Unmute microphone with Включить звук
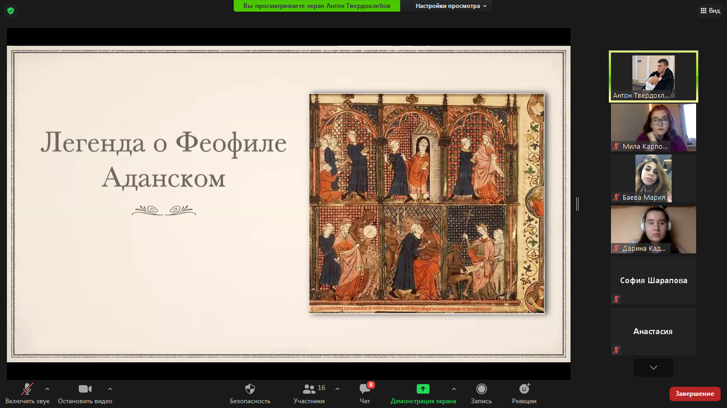This screenshot has width=727, height=408. [27, 394]
